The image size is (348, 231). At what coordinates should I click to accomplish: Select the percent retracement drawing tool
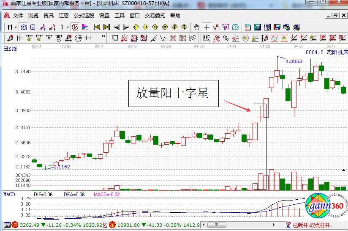(x=226, y=38)
